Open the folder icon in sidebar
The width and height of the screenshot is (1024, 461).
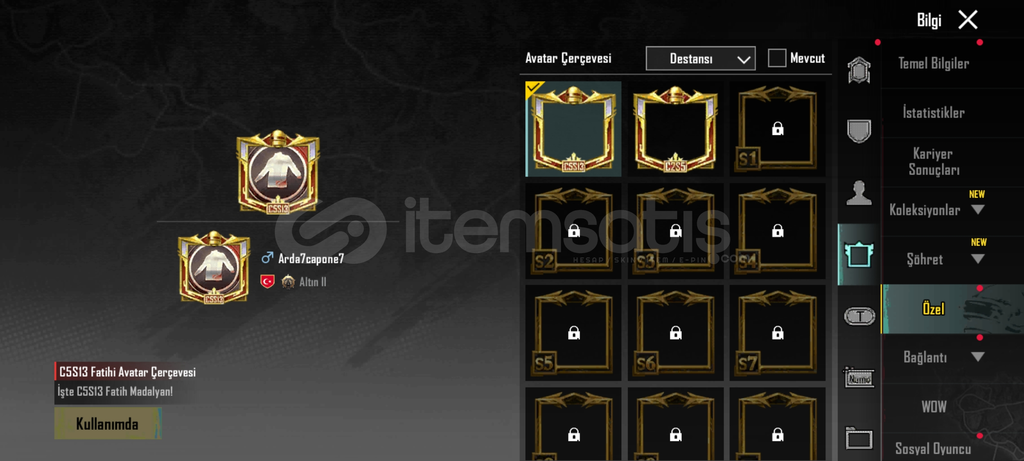point(859,438)
